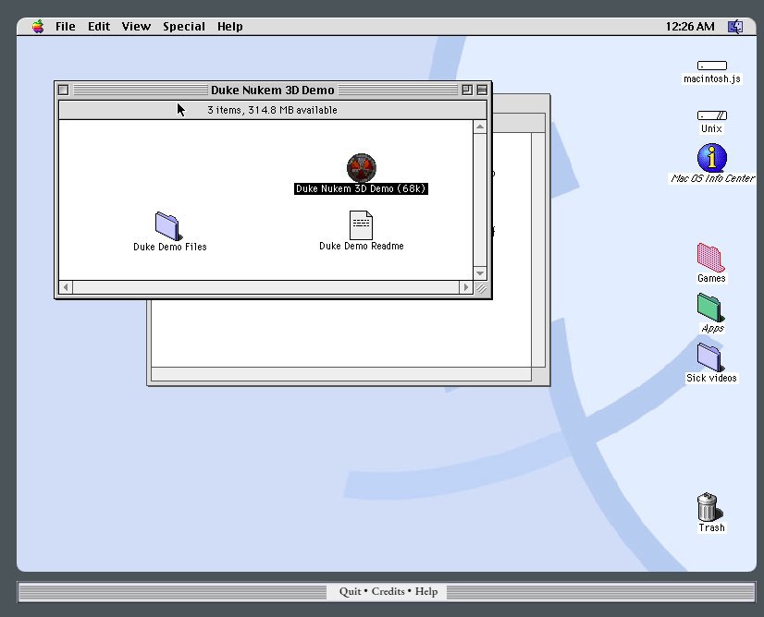764x617 pixels.
Task: Click the horizontal scrollbar right arrow
Action: (466, 287)
